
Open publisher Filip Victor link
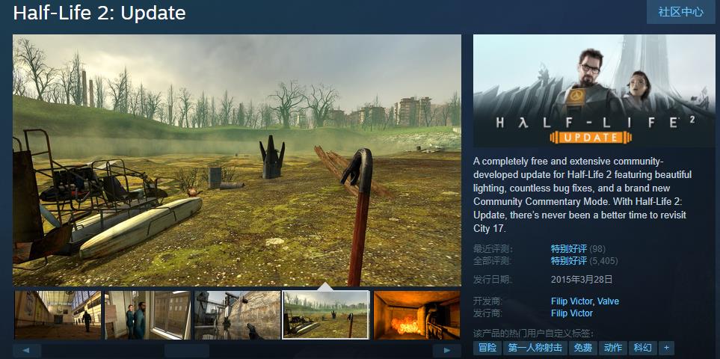[x=572, y=313]
